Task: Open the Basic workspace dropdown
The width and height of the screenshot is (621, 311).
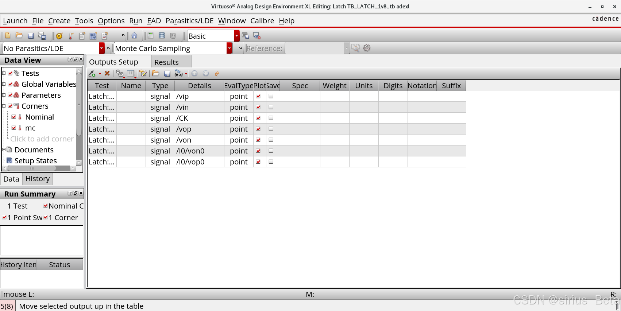Action: pos(237,36)
